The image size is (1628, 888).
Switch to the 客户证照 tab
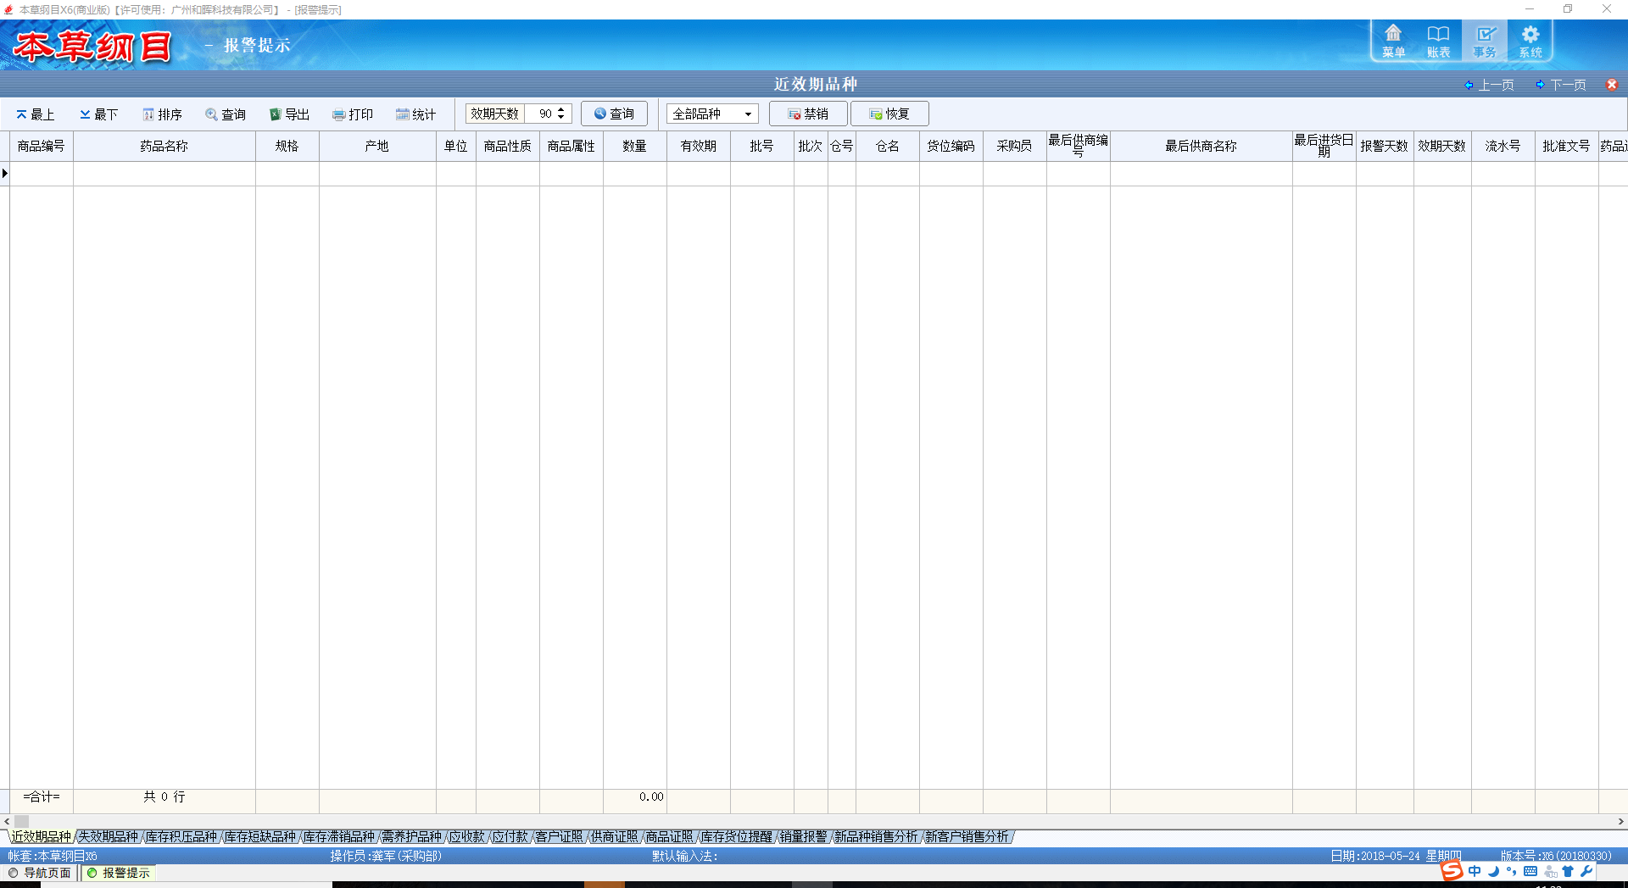point(560,837)
